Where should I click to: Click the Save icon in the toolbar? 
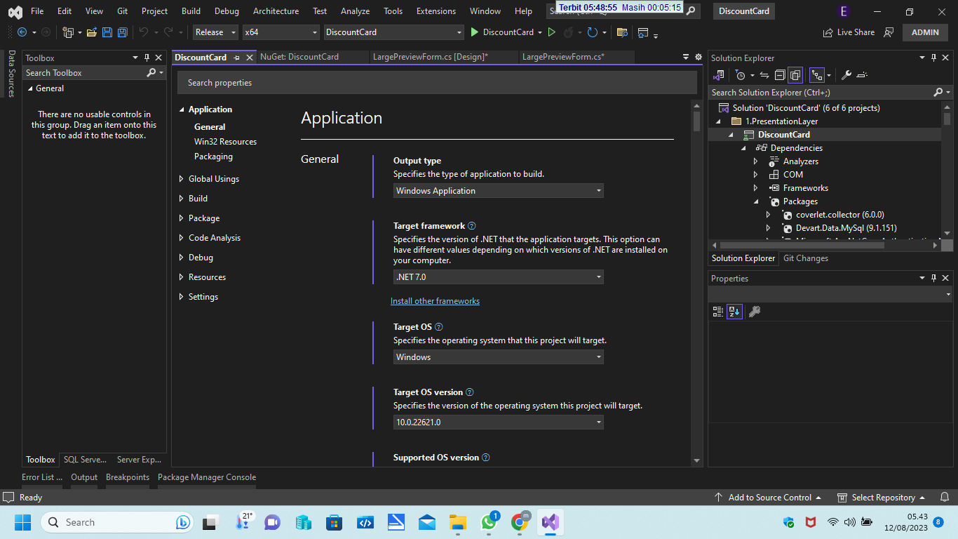click(x=107, y=32)
